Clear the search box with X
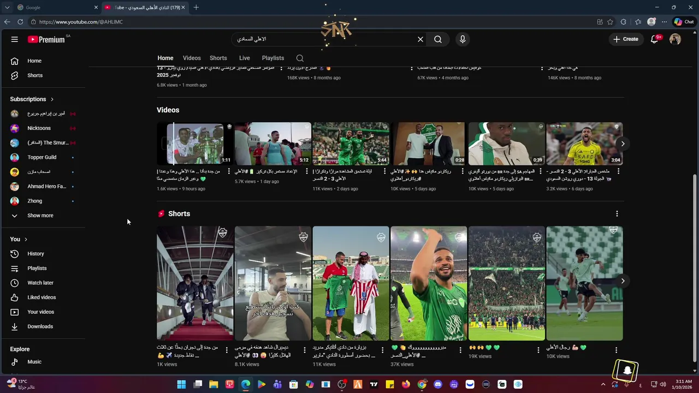 tap(420, 39)
